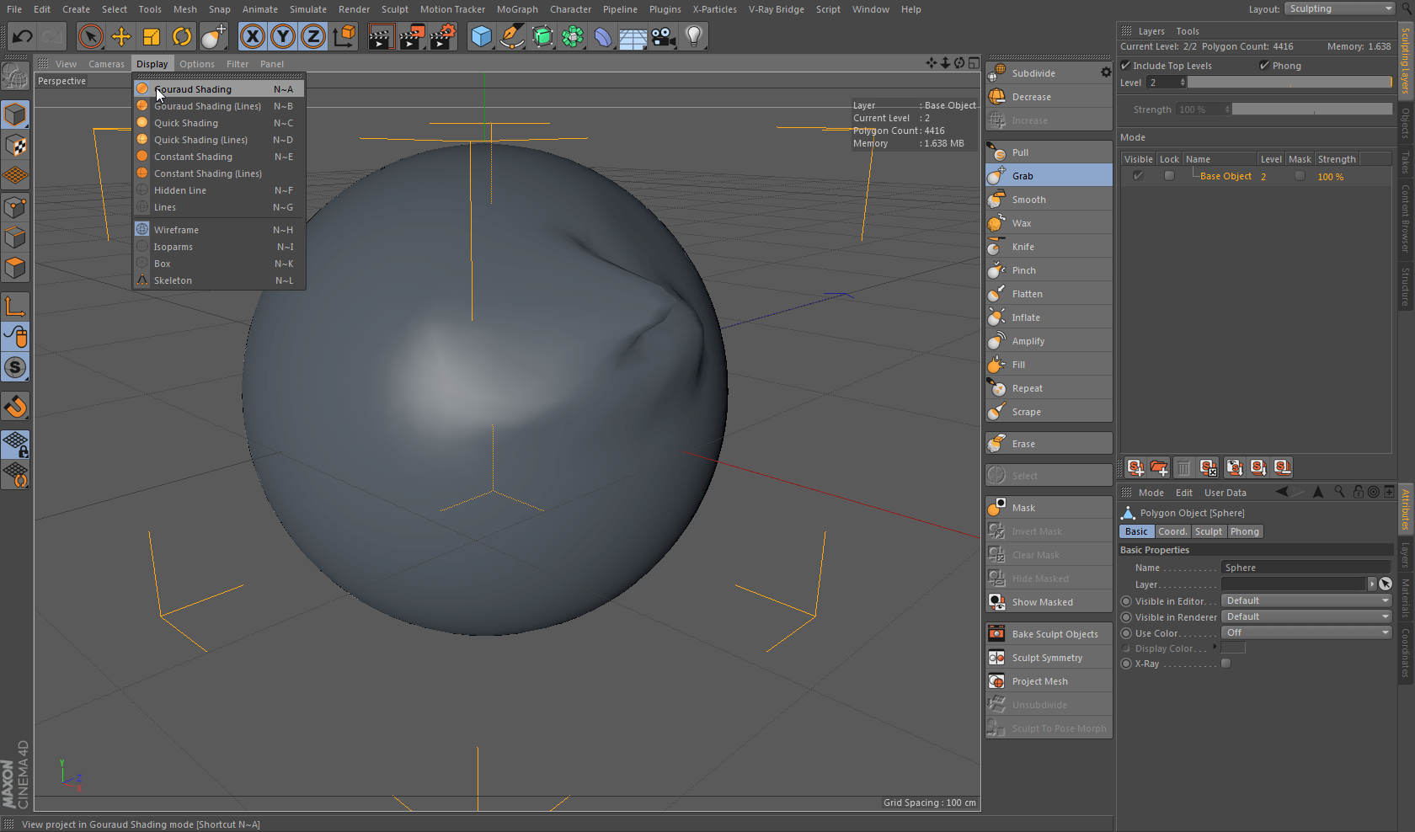Toggle the Z axis lock icon
Image resolution: width=1415 pixels, height=832 pixels.
tap(313, 36)
